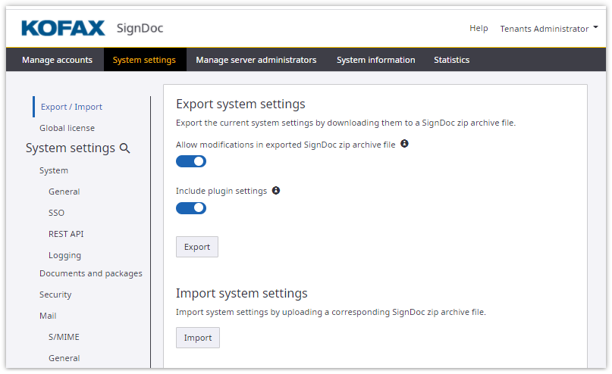Viewport: 612px width, 374px height.
Task: Open SSO settings in sidebar
Action: (x=56, y=213)
